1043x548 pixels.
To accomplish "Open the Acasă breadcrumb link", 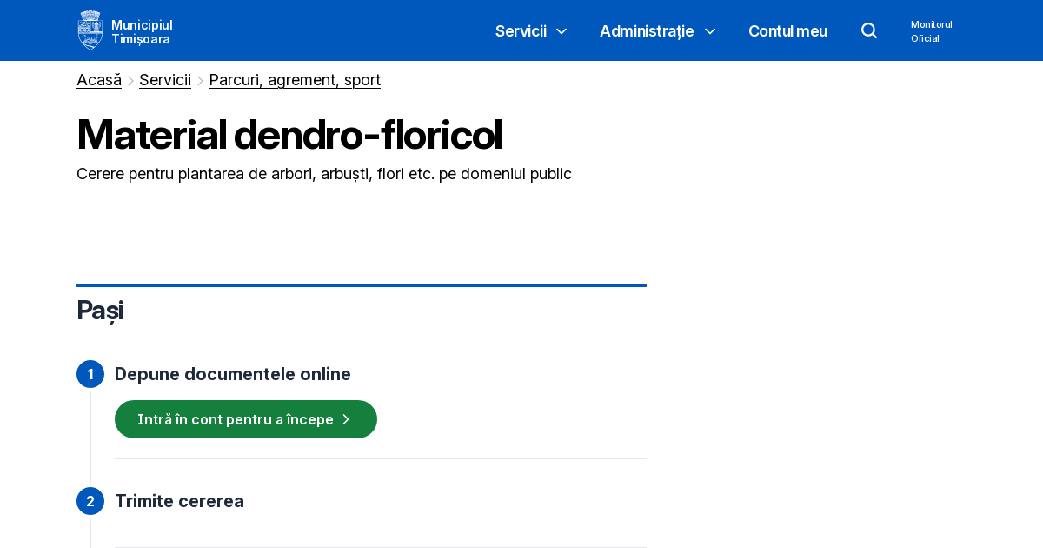I will pos(98,80).
